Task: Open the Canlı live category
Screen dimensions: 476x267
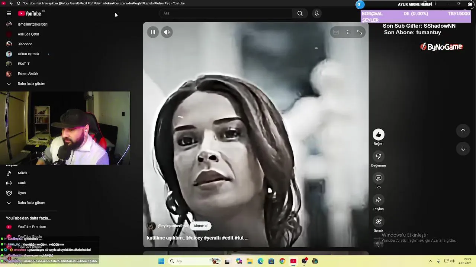Action: pos(22,183)
